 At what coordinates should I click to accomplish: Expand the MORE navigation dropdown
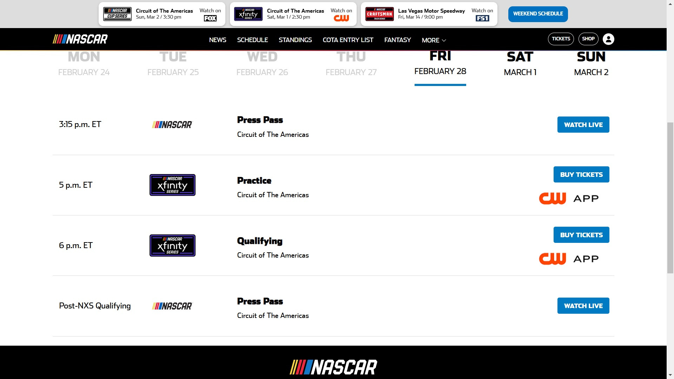coord(434,40)
